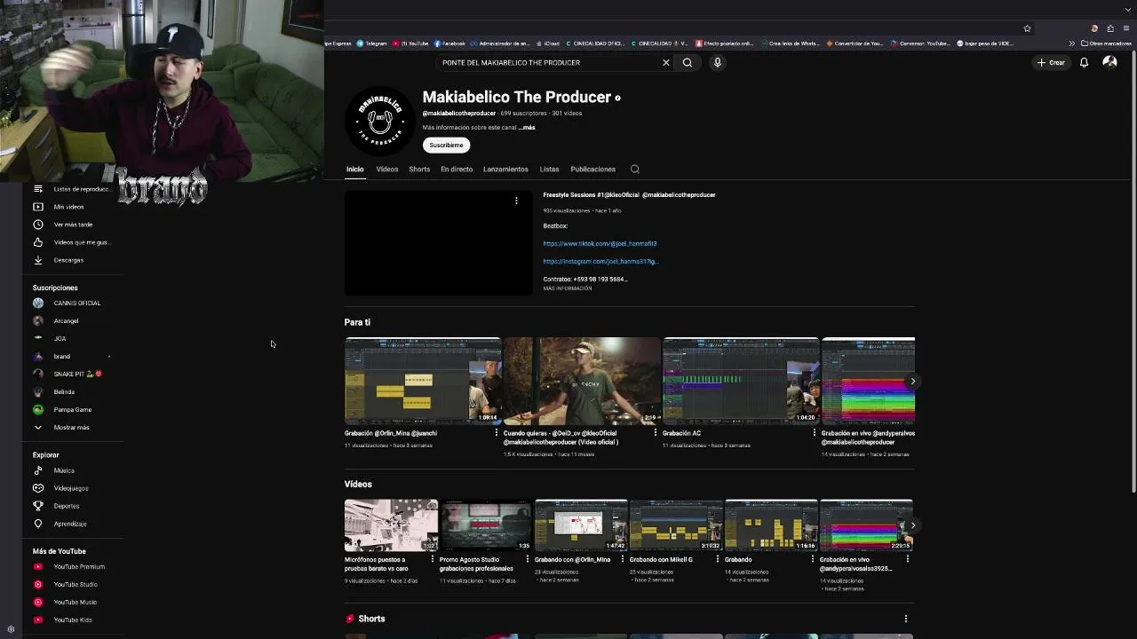Subscribe with the Suscribirme button
The width and height of the screenshot is (1137, 639).
(446, 145)
